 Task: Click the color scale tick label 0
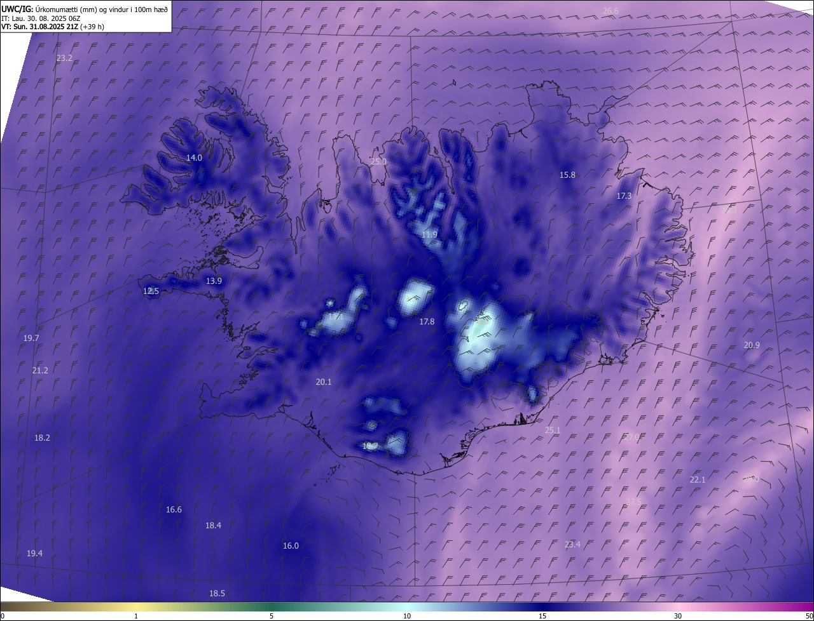3,616
